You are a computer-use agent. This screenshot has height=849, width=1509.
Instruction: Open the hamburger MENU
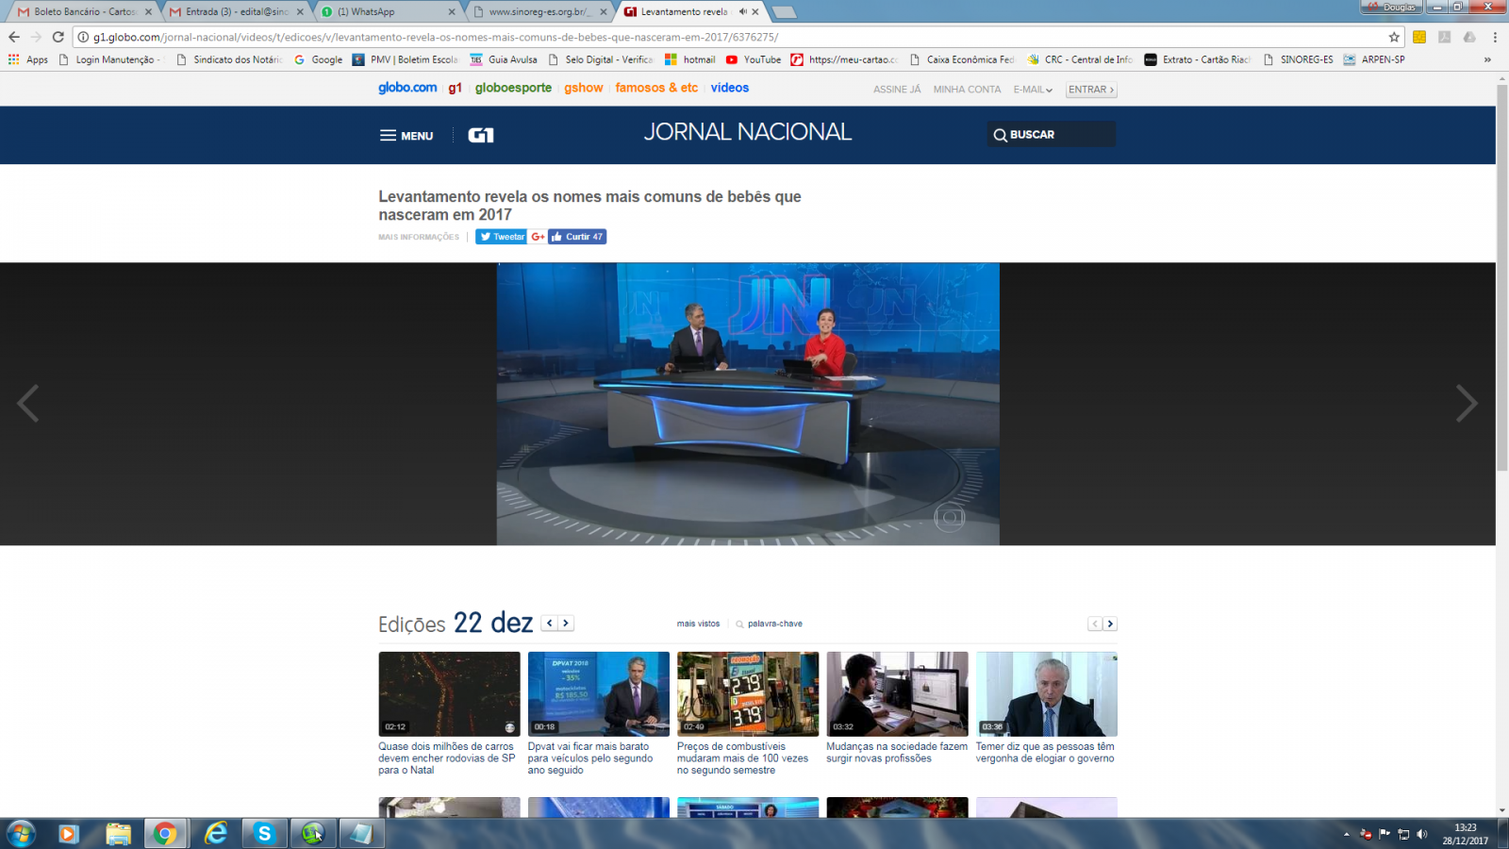[x=406, y=136]
